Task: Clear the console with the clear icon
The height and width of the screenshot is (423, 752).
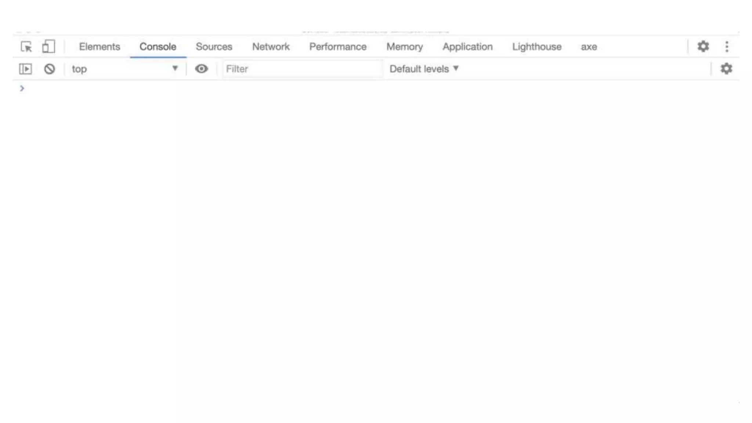Action: (x=49, y=69)
